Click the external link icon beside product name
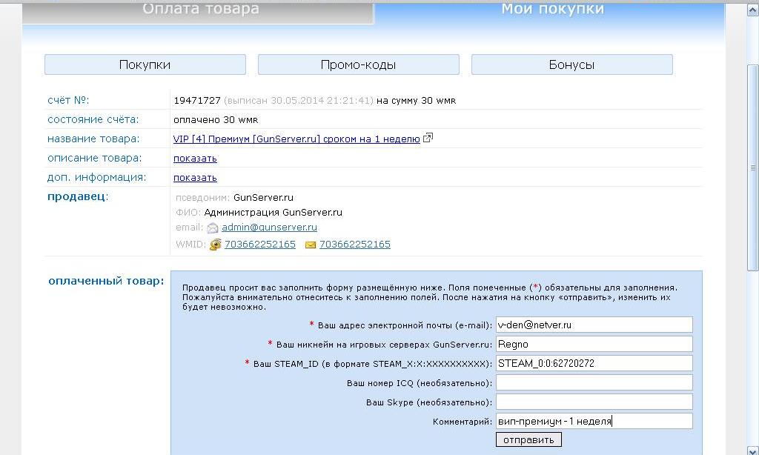The image size is (759, 455). point(428,139)
